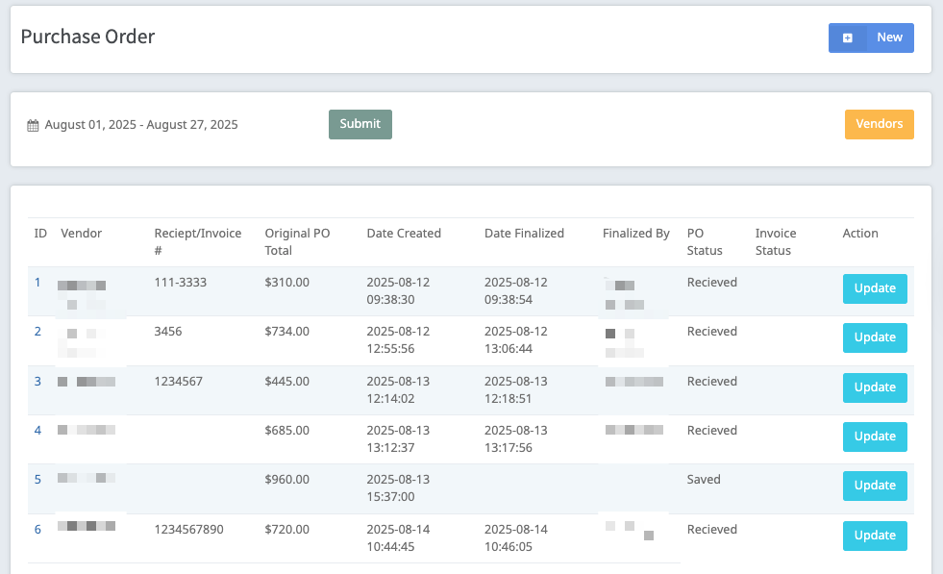Open purchase order ID 1 link
The height and width of the screenshot is (574, 943).
[38, 283]
